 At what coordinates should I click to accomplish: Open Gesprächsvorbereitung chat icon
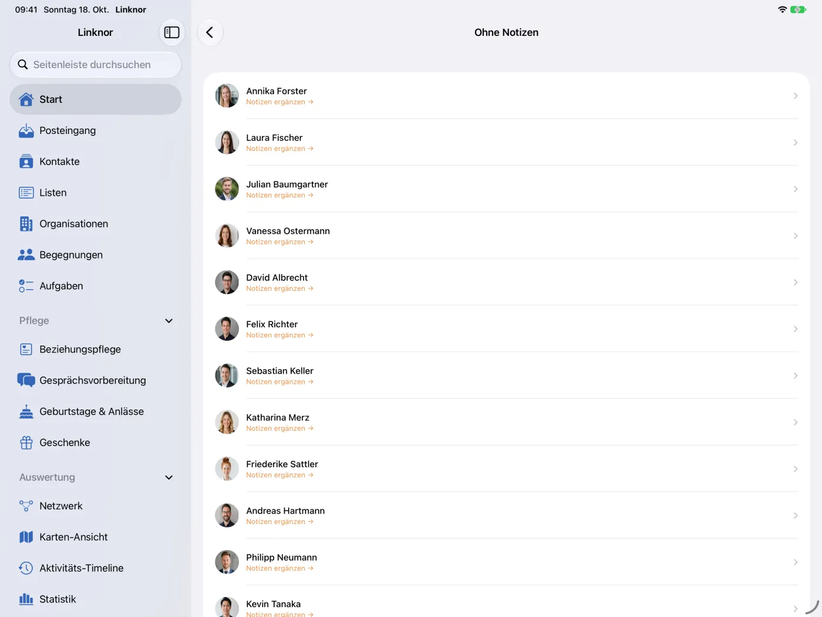[26, 381]
